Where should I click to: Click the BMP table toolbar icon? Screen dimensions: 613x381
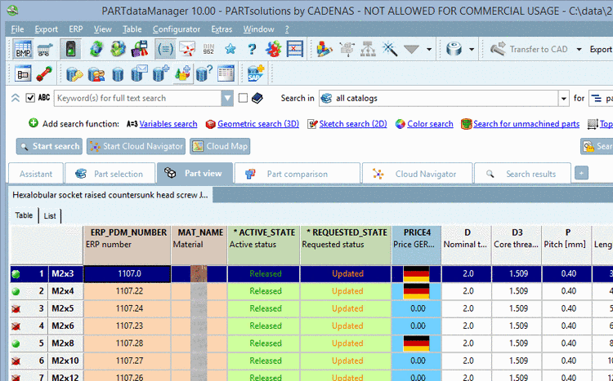23,49
